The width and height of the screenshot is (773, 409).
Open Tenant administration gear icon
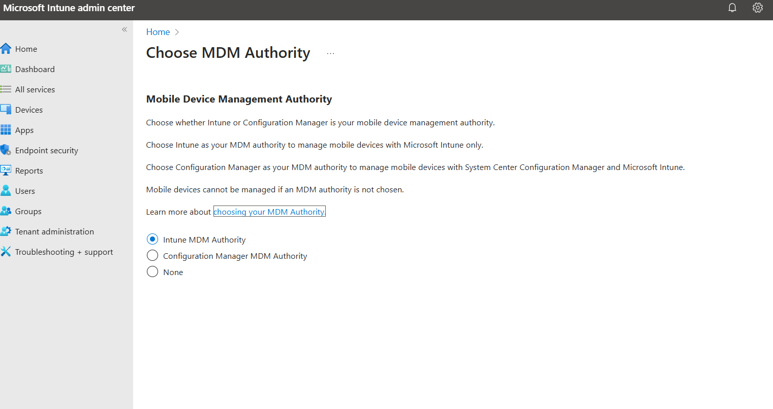click(6, 231)
